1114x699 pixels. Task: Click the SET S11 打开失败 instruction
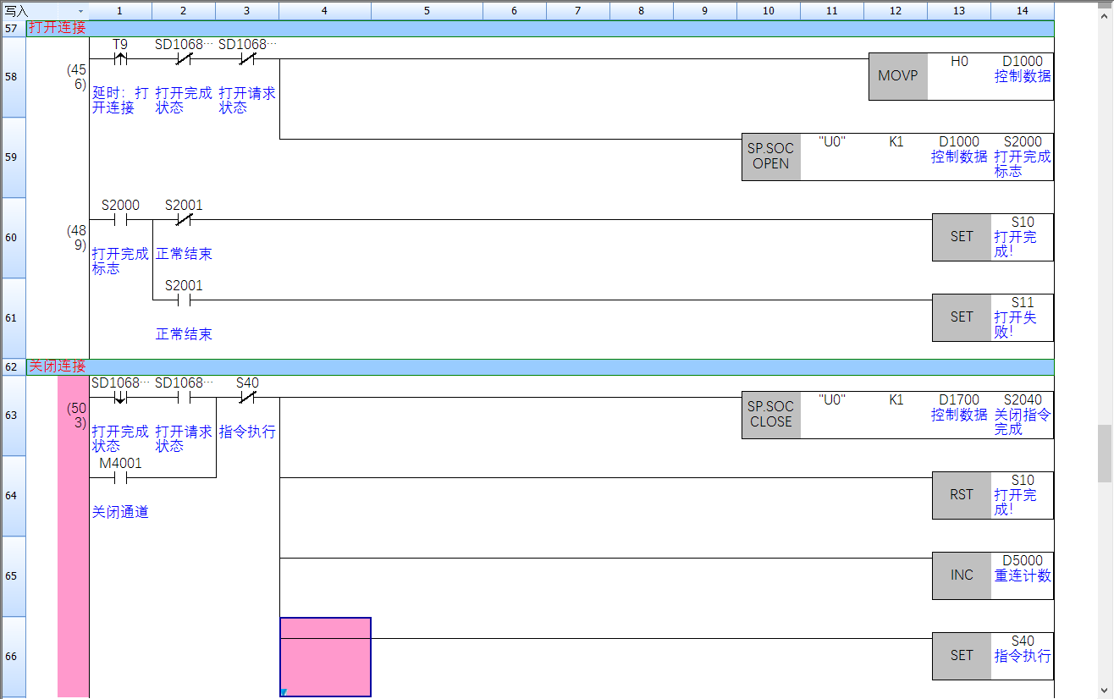click(962, 317)
